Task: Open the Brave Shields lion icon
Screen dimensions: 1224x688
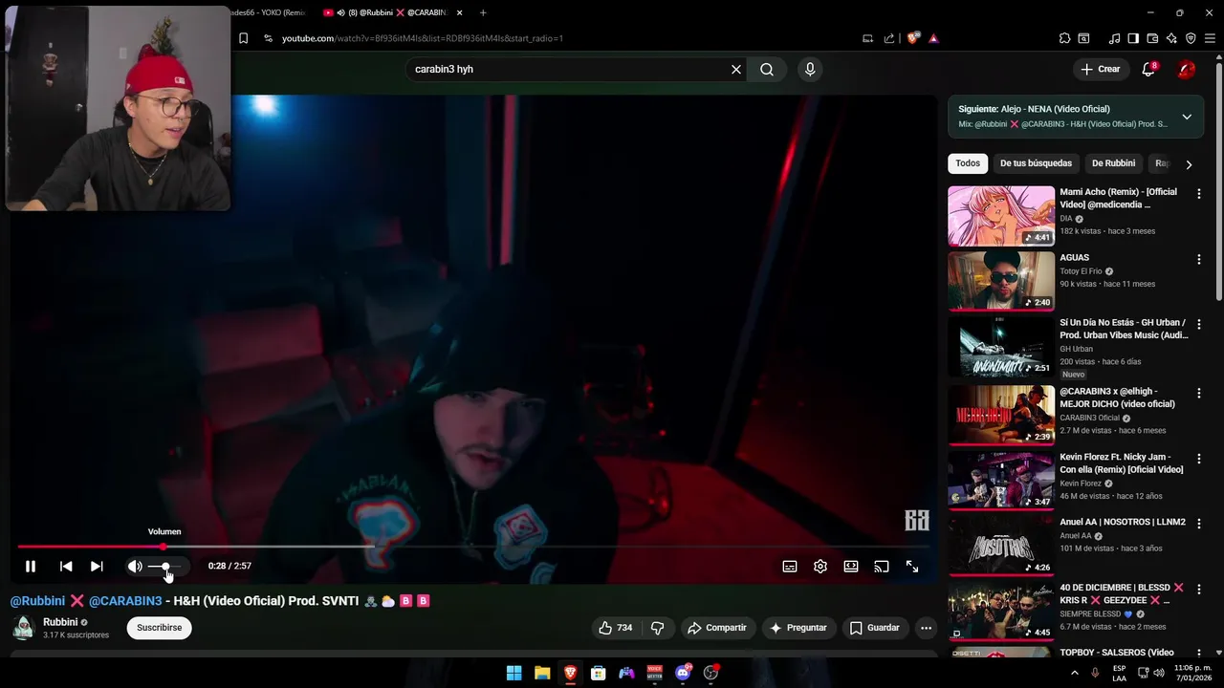Action: [x=912, y=38]
